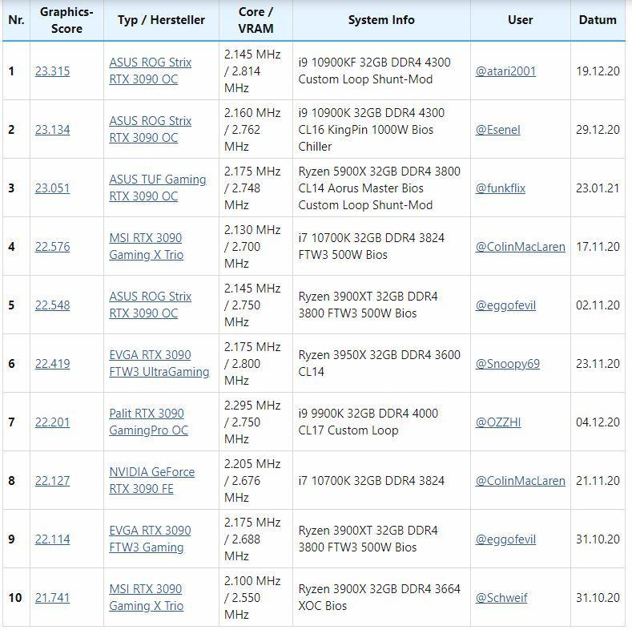Visit user profile @funkflix

(501, 188)
